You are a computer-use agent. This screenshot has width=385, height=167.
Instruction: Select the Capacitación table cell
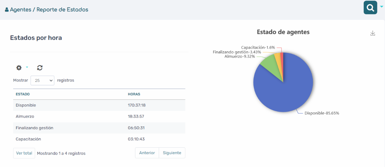[28, 139]
